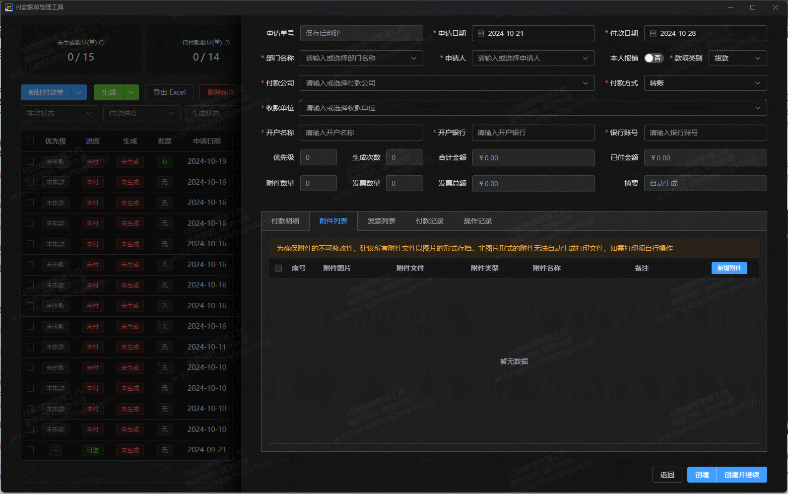Screen dimensions: 788x494
Task: Click the green 有 tag in 2024-10-19 row
Action: point(165,162)
